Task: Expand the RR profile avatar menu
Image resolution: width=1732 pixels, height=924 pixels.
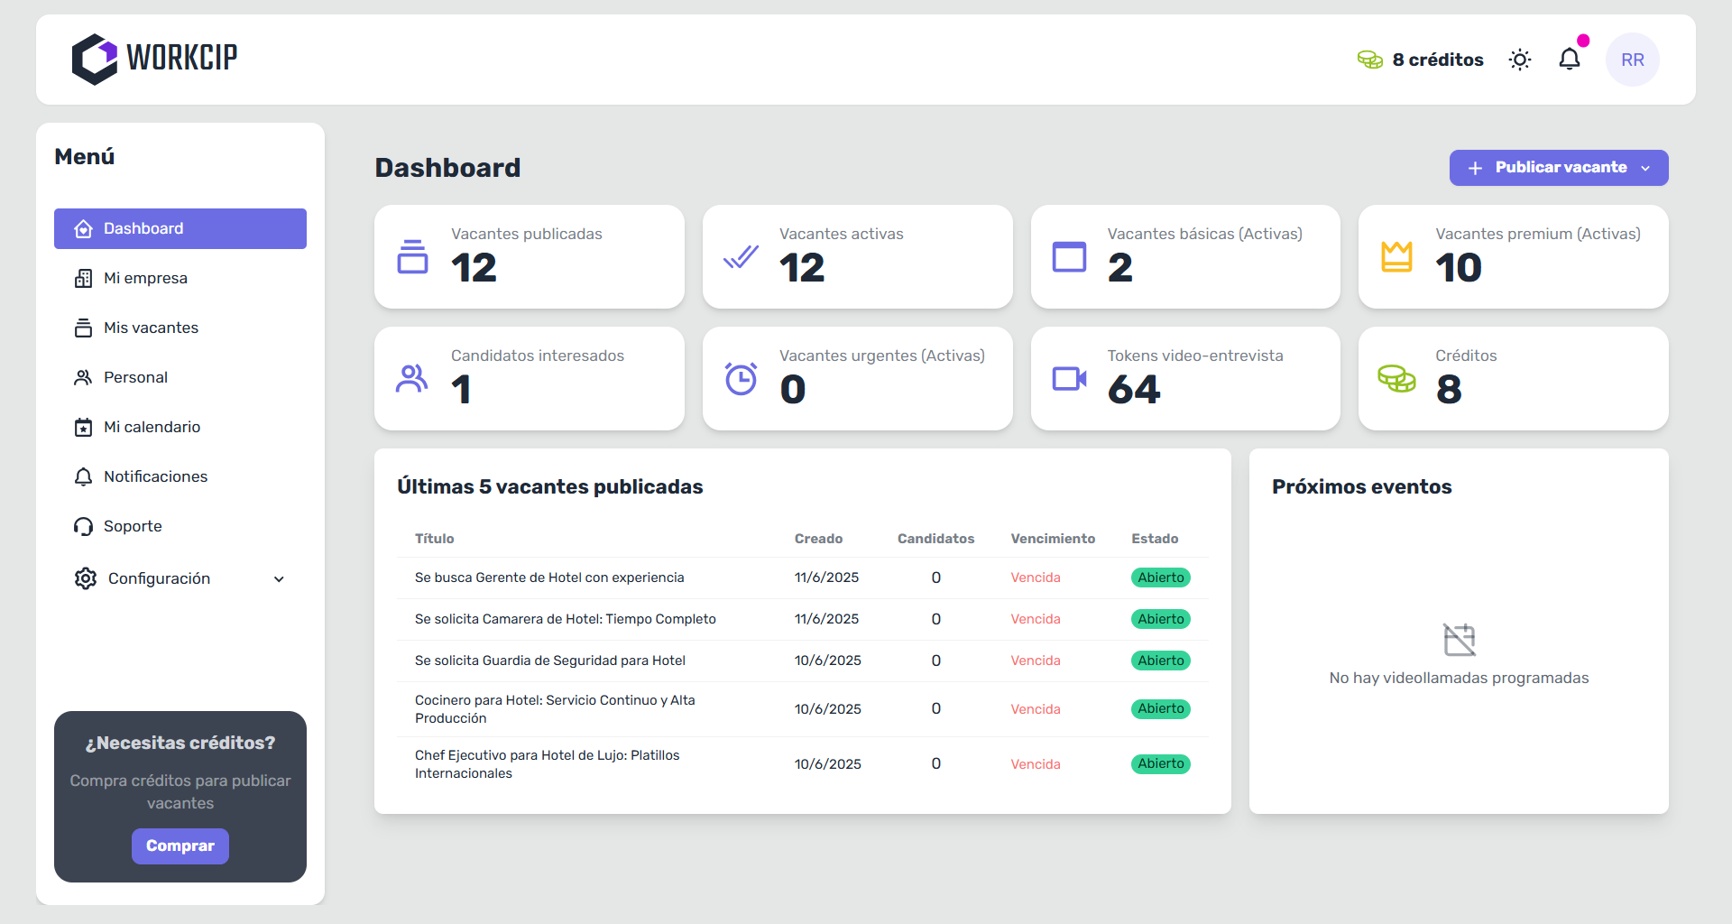Action: tap(1633, 59)
